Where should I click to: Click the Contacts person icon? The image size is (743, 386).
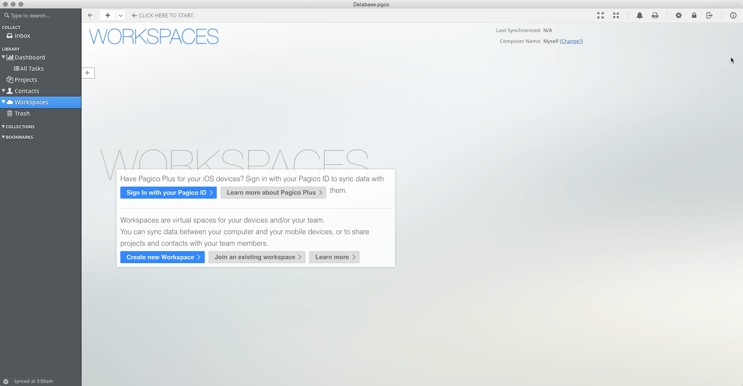coord(10,91)
